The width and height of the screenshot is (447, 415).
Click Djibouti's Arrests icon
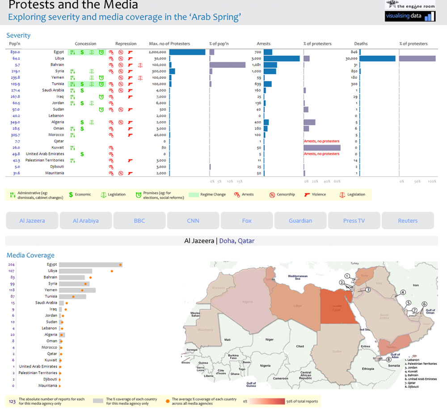tap(111, 167)
